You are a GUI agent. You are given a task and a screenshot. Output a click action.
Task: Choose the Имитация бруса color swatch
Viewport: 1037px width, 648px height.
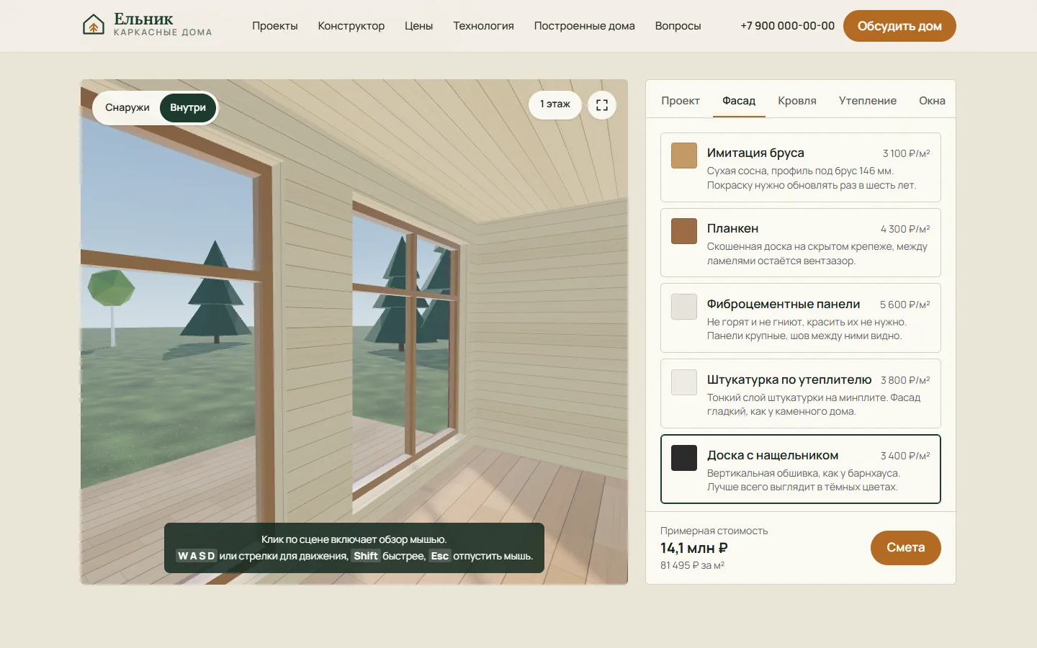tap(684, 156)
